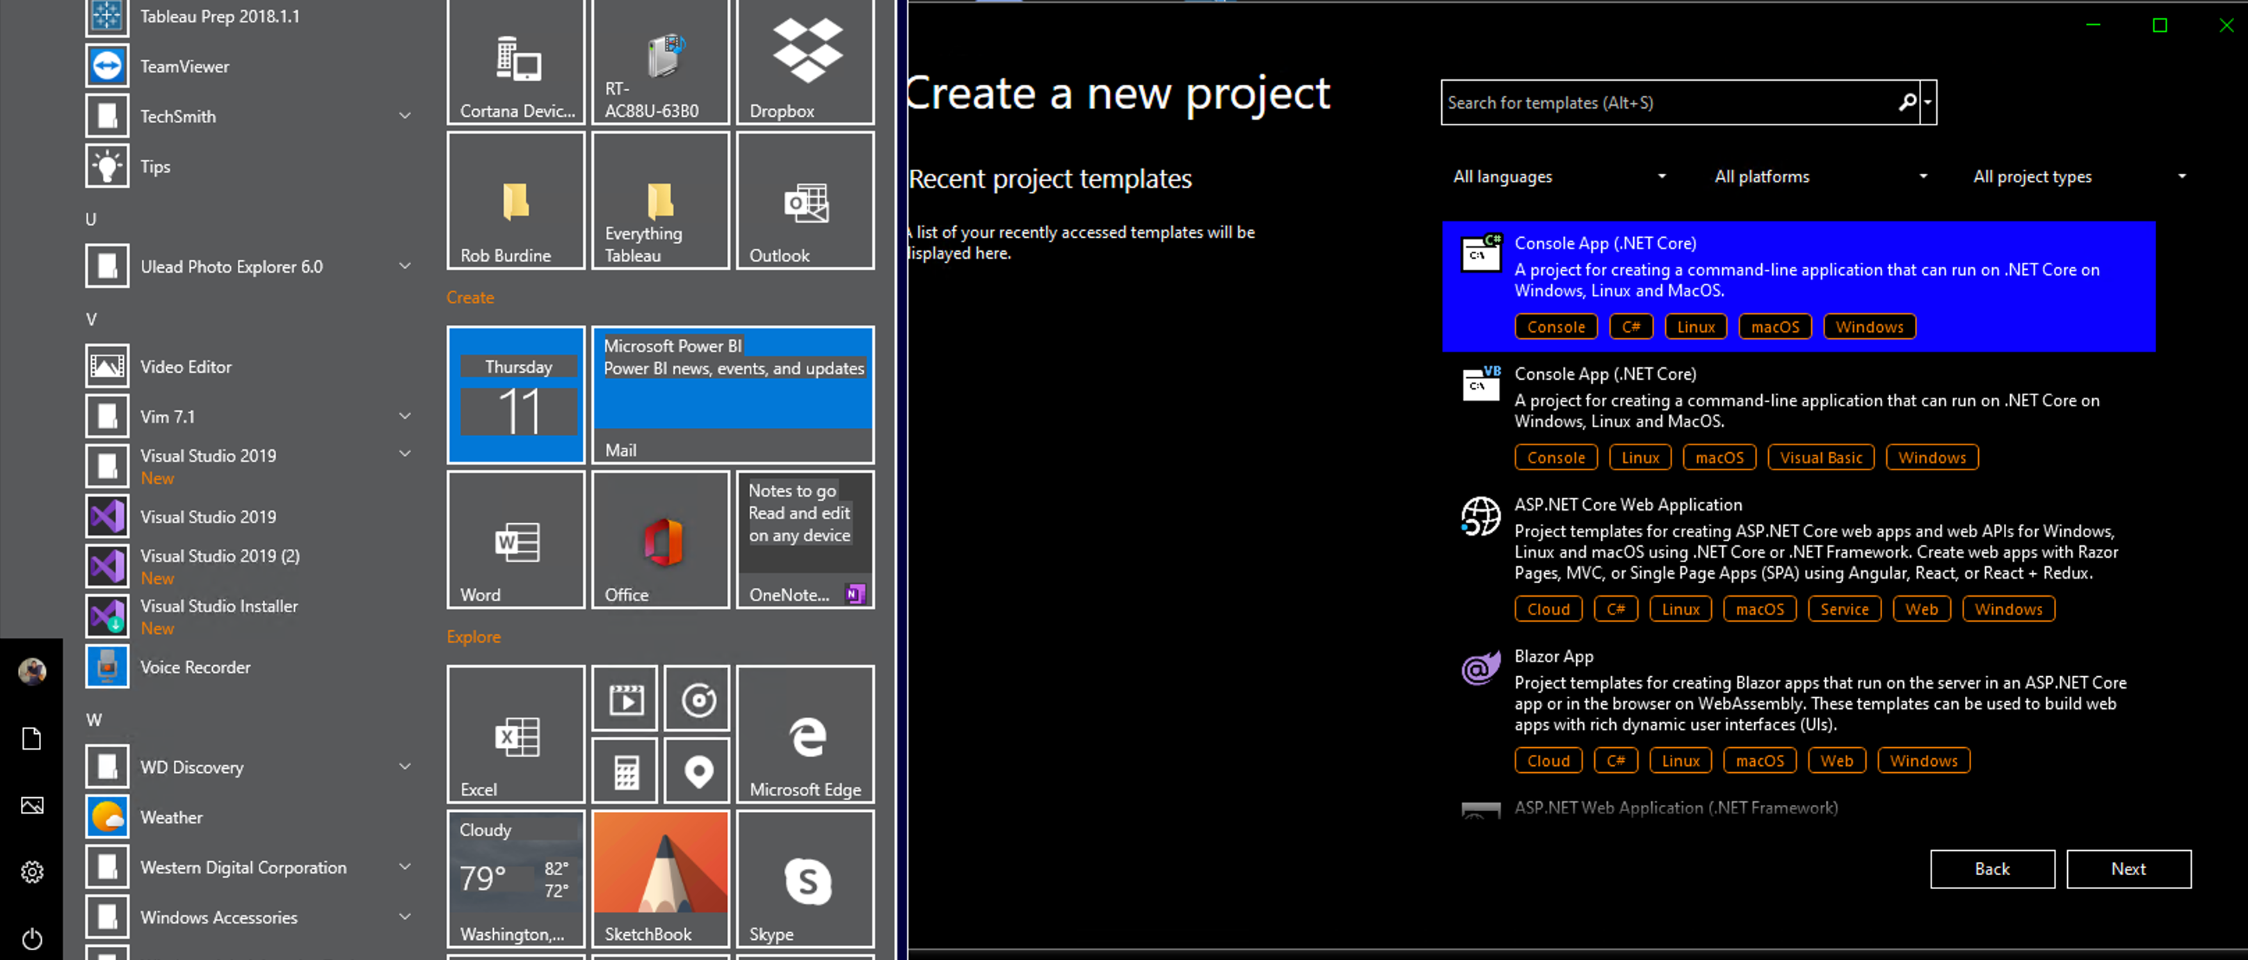Open the SketchBook tile

pos(661,879)
